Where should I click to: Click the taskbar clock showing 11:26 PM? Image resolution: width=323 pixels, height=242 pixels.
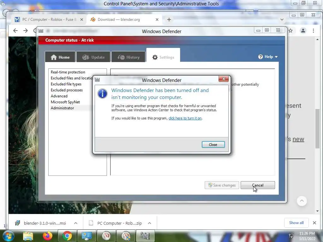pos(307,233)
